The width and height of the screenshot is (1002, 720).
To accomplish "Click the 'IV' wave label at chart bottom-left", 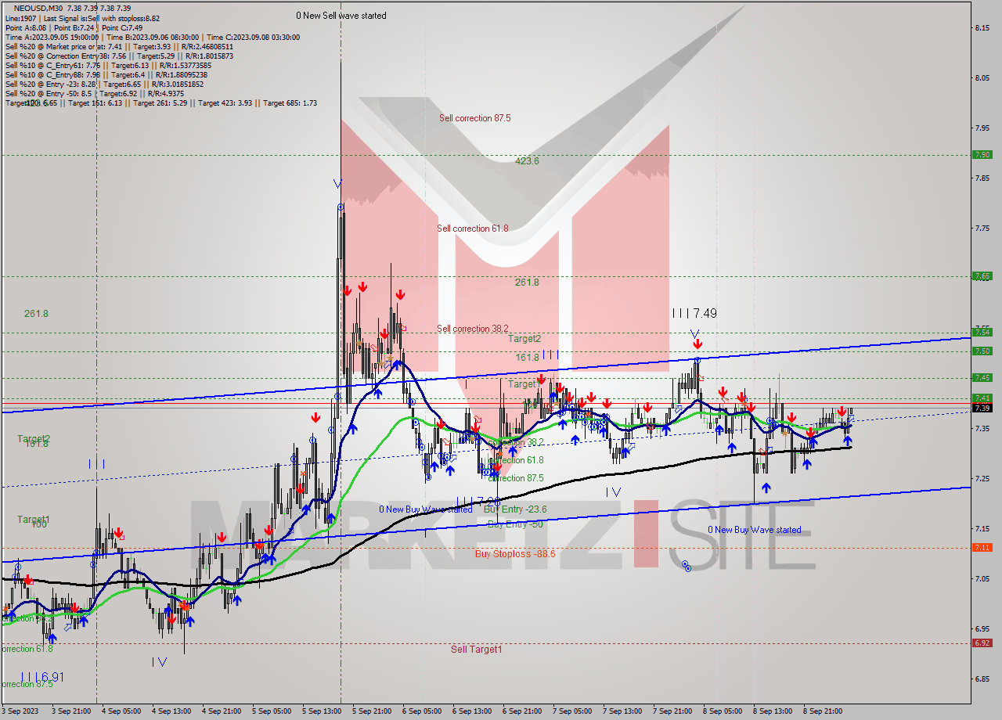I will tap(159, 662).
